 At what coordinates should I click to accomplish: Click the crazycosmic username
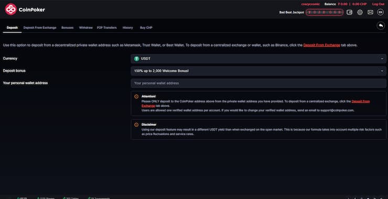point(310,4)
